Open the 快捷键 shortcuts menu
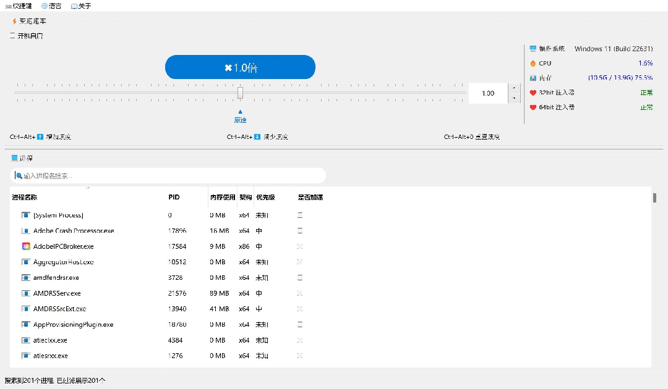 click(19, 6)
